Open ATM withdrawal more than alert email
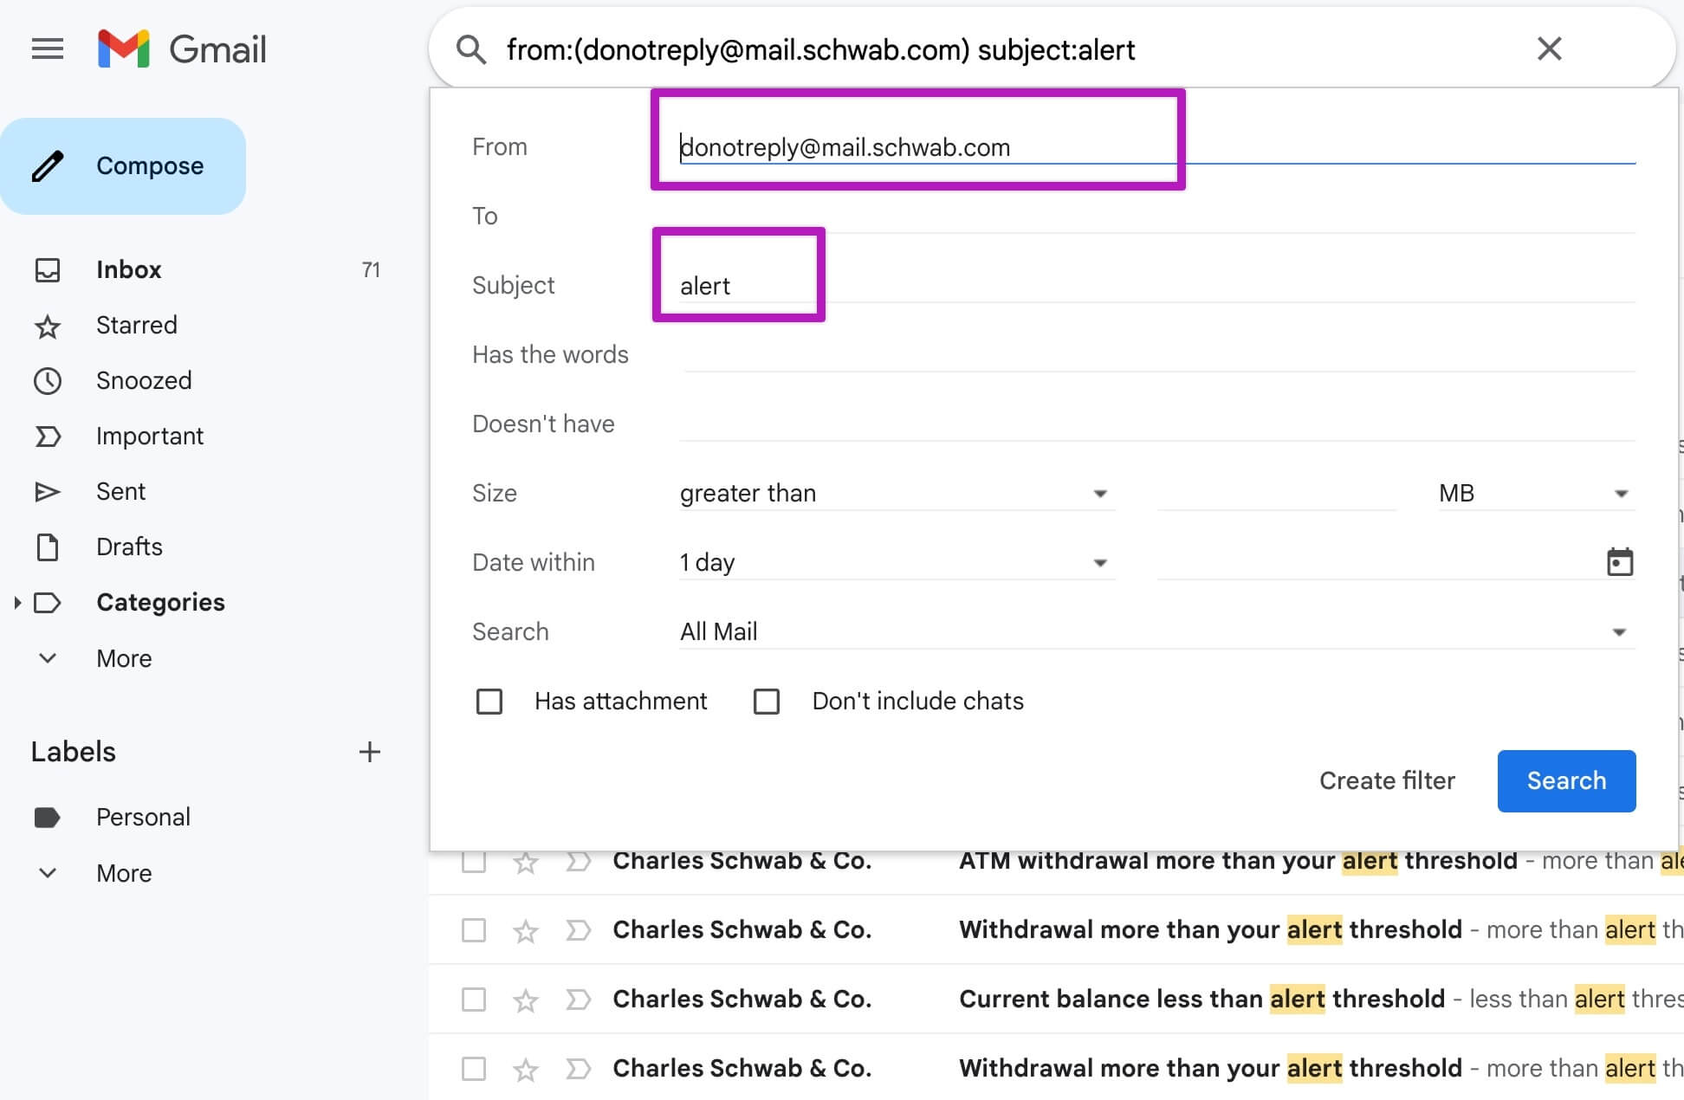 coord(1238,861)
